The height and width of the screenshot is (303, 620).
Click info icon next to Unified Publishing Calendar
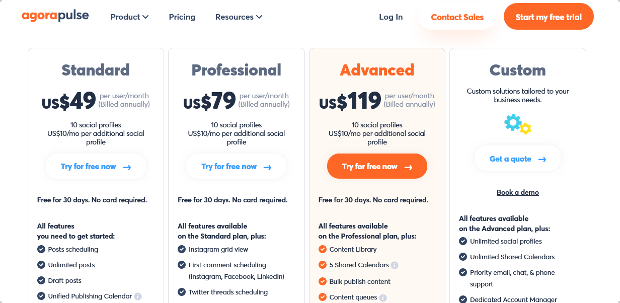[x=138, y=296]
